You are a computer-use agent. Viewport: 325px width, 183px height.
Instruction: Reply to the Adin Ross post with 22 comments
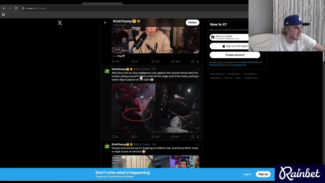[x=115, y=136]
